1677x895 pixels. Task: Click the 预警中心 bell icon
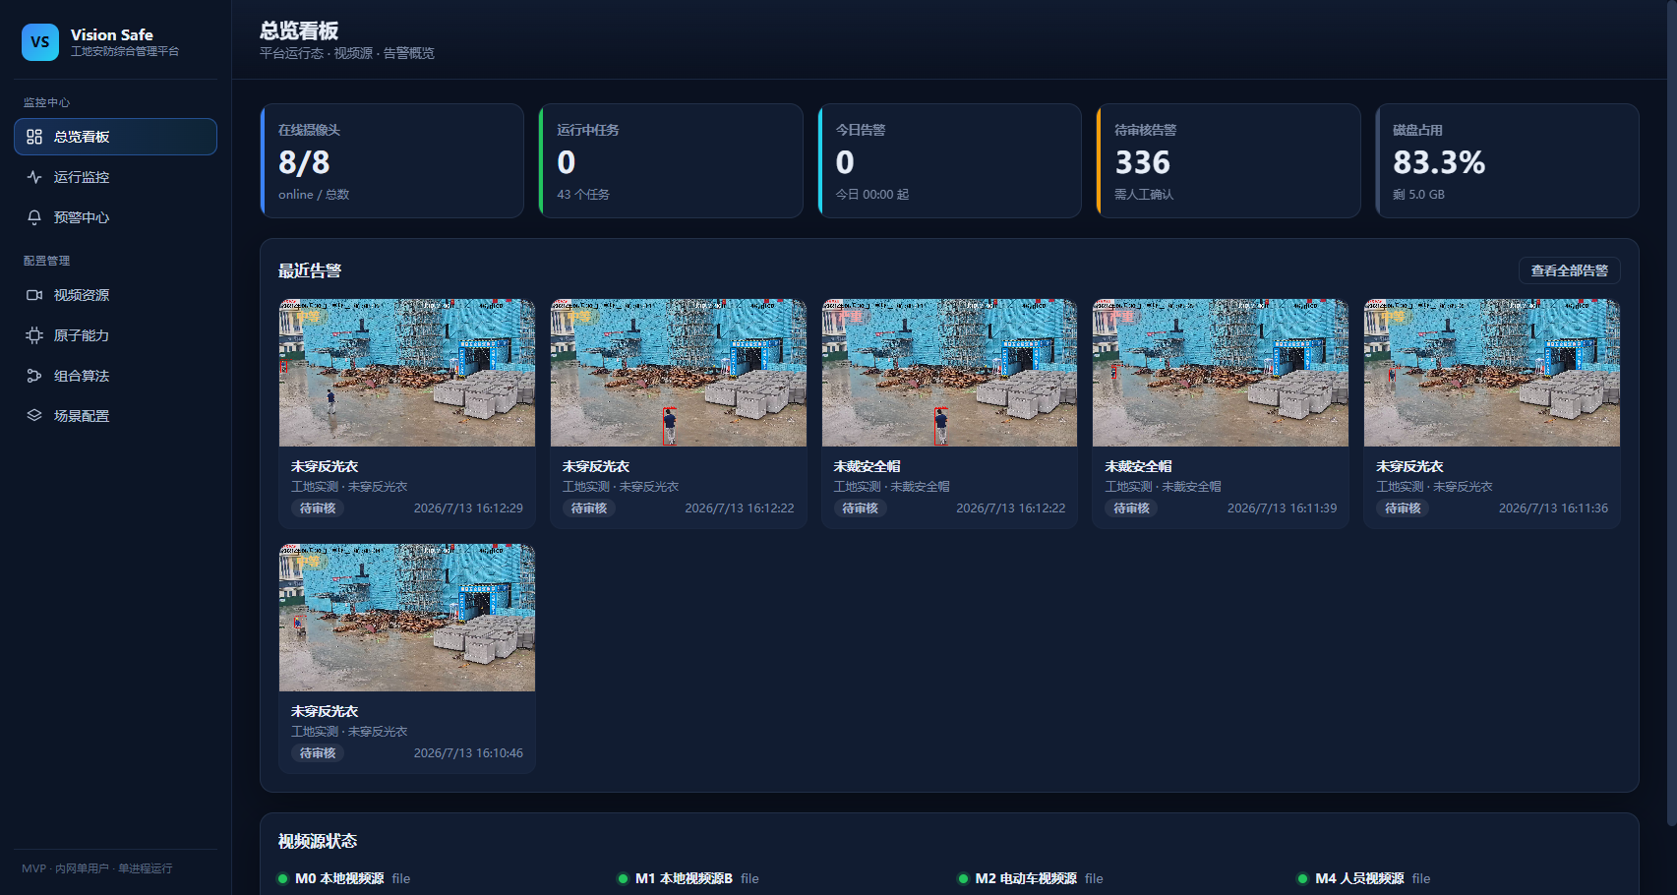[x=34, y=217]
